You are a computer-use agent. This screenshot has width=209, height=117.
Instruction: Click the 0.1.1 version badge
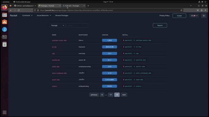click(x=110, y=60)
